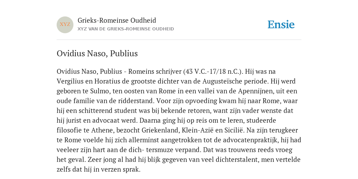Click the name Vergilius in the text
Screen dimensions: 358x179
pyautogui.click(x=70, y=81)
